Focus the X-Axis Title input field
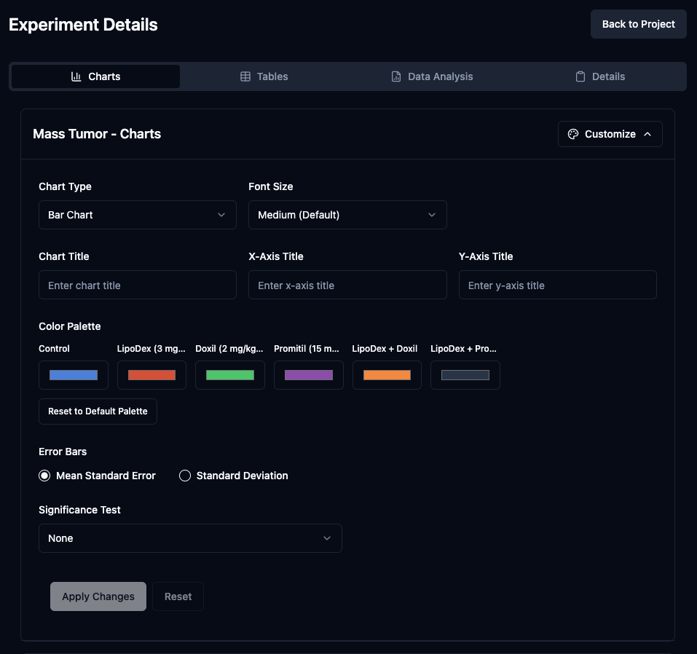Screen dimensions: 697x654 [x=347, y=285]
